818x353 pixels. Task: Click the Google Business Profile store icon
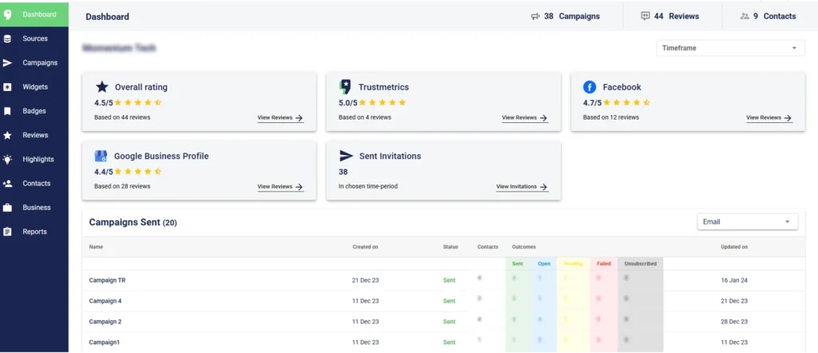point(101,156)
